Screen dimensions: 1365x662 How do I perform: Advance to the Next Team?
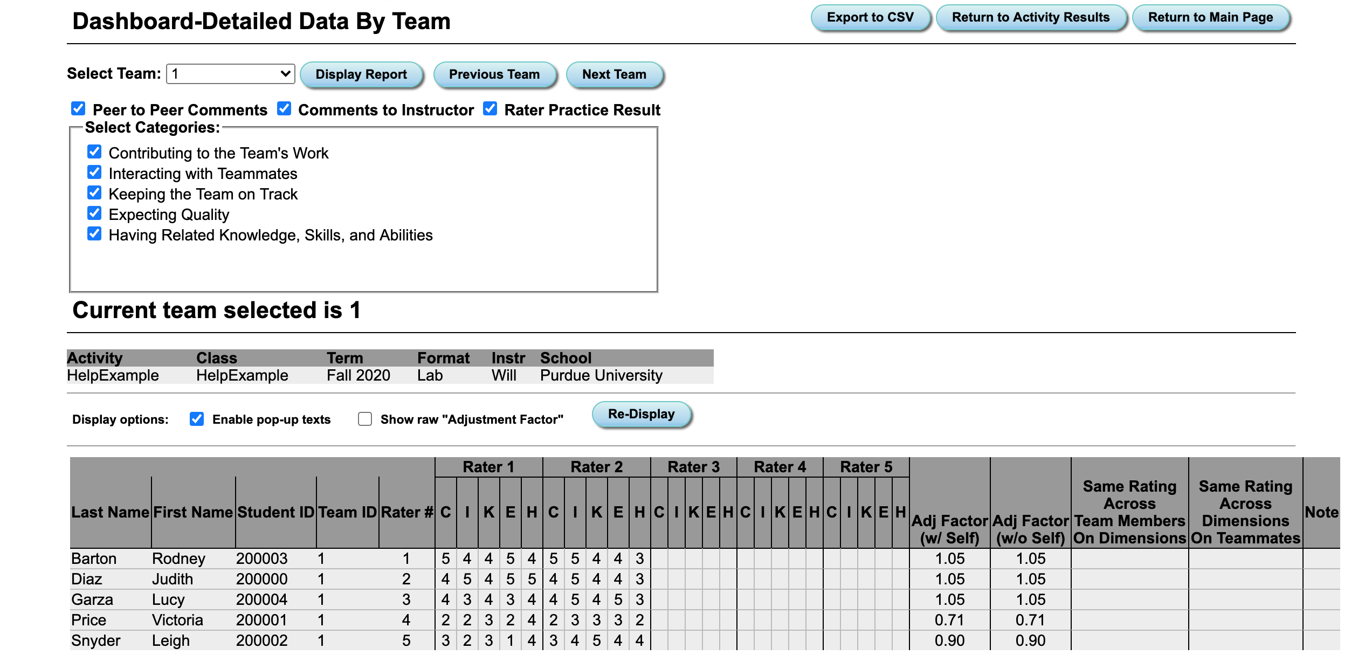[614, 74]
